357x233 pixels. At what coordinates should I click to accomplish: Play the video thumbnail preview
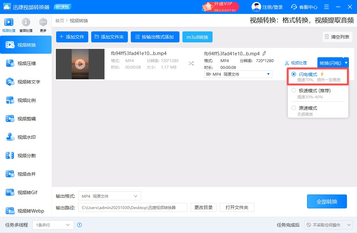(x=80, y=64)
